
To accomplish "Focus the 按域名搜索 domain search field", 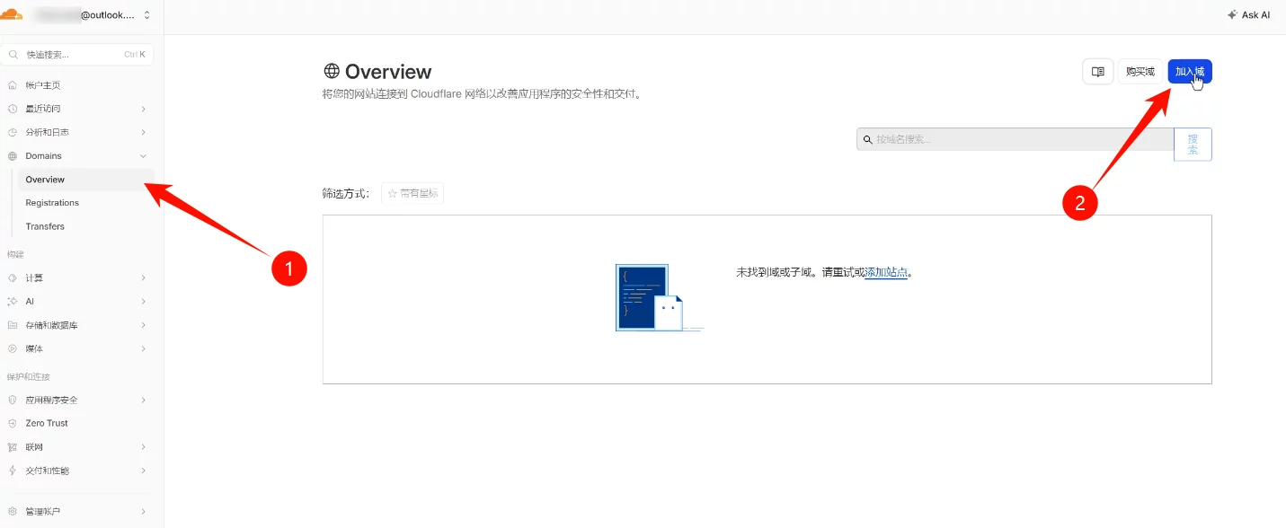I will tap(1015, 139).
